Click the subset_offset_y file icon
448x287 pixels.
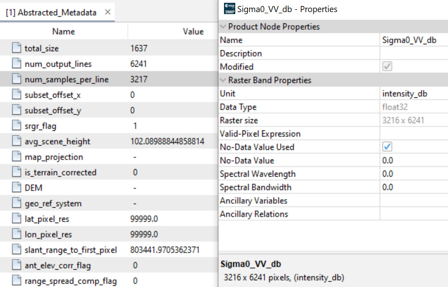pyautogui.click(x=16, y=110)
